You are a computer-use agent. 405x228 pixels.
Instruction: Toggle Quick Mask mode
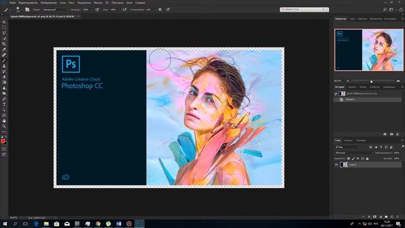point(4,149)
